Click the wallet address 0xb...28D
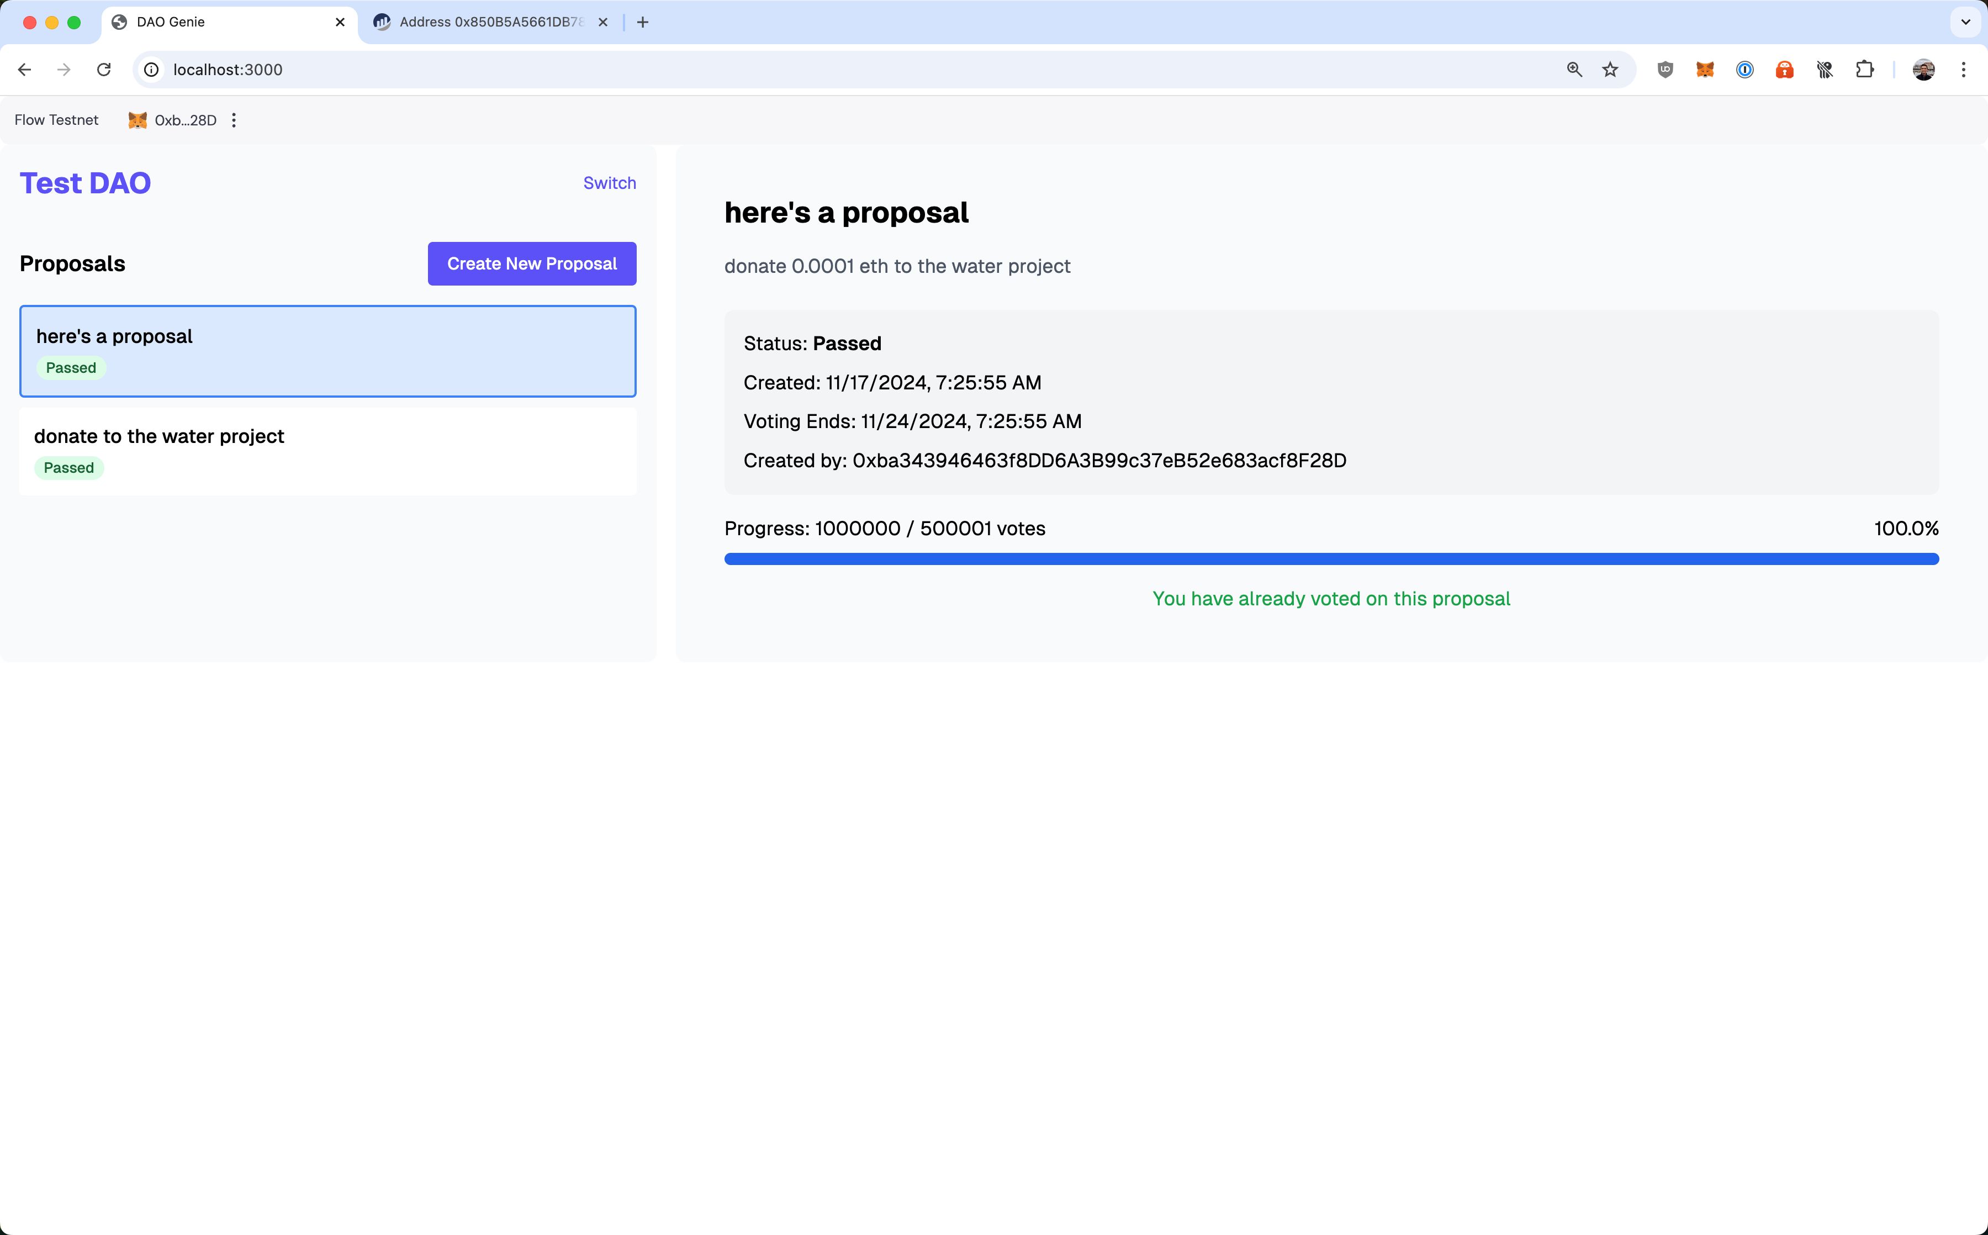 click(x=185, y=119)
